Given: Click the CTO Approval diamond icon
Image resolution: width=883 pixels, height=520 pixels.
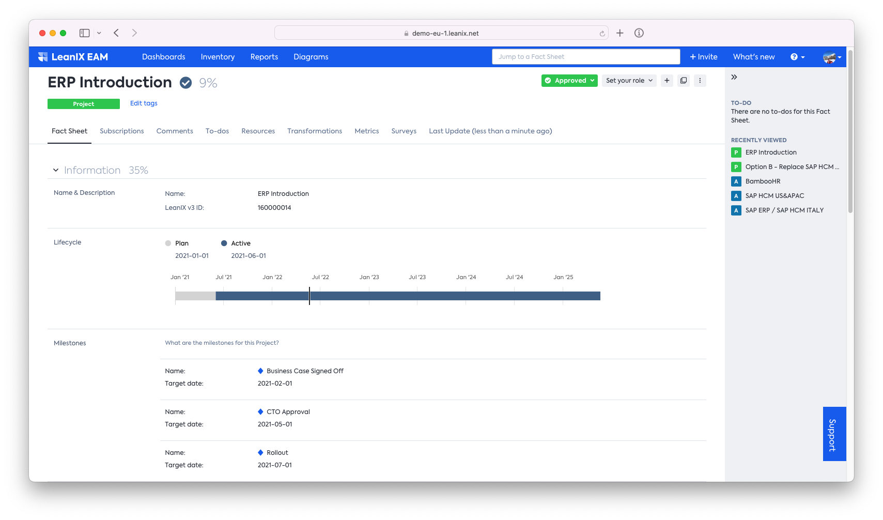Looking at the screenshot, I should pyautogui.click(x=260, y=412).
